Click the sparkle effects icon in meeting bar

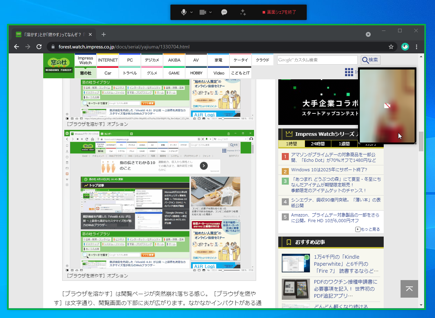click(242, 12)
